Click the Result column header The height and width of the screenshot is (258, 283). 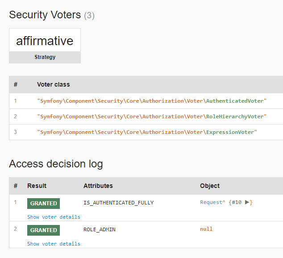pos(37,186)
